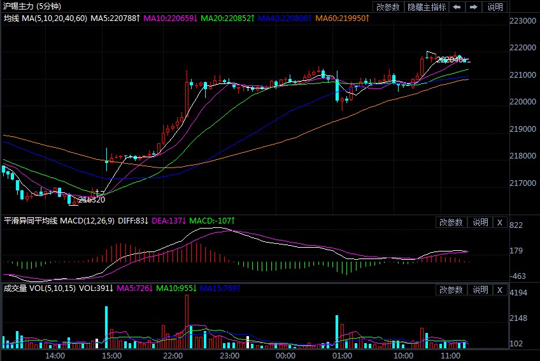
Task: Click the 15:00 time axis marker
Action: [x=112, y=356]
